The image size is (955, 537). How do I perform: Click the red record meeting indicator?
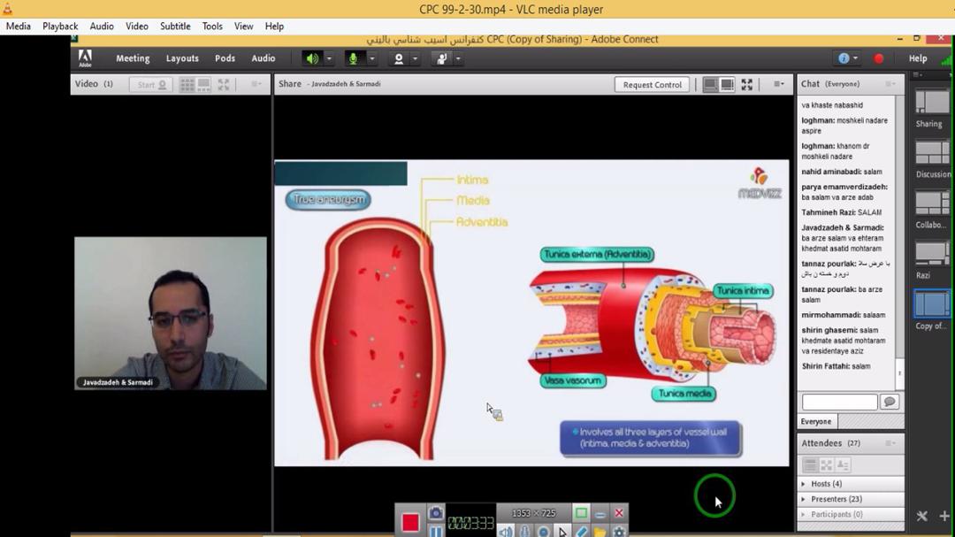point(878,58)
